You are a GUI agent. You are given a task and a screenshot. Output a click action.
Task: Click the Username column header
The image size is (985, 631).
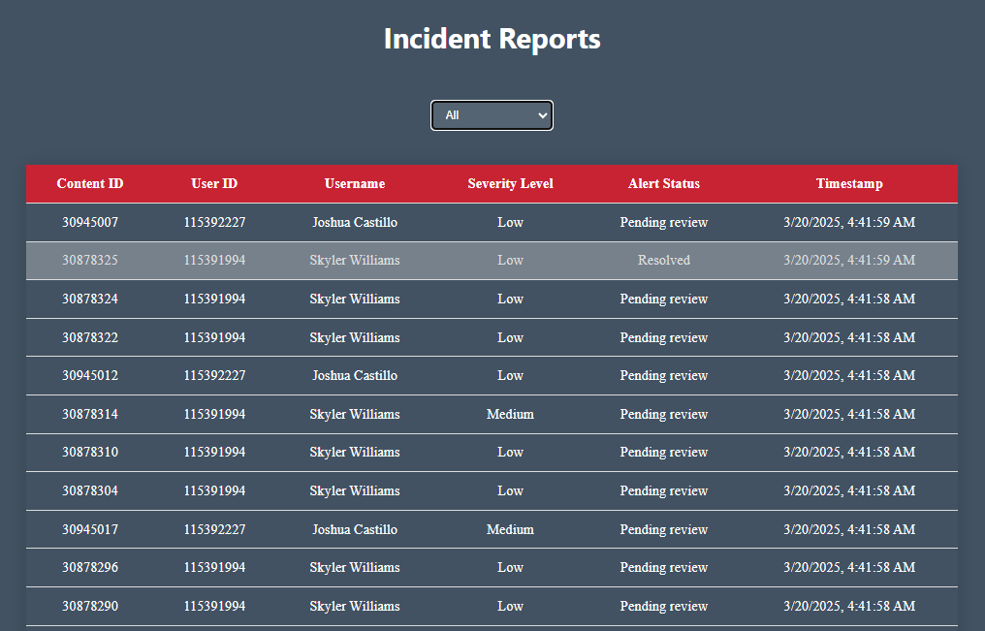[355, 183]
